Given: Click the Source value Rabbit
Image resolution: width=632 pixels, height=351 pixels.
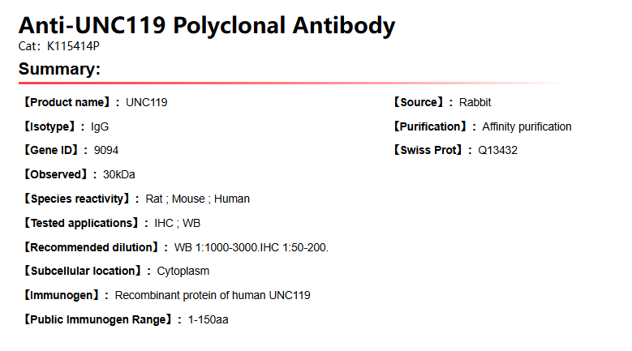Looking at the screenshot, I should 475,102.
